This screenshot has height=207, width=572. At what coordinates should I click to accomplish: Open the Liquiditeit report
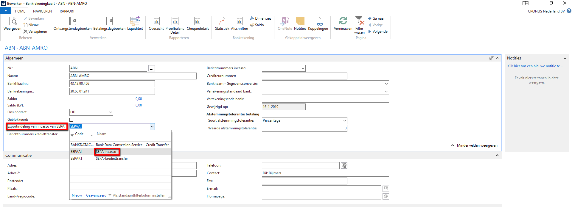135,24
